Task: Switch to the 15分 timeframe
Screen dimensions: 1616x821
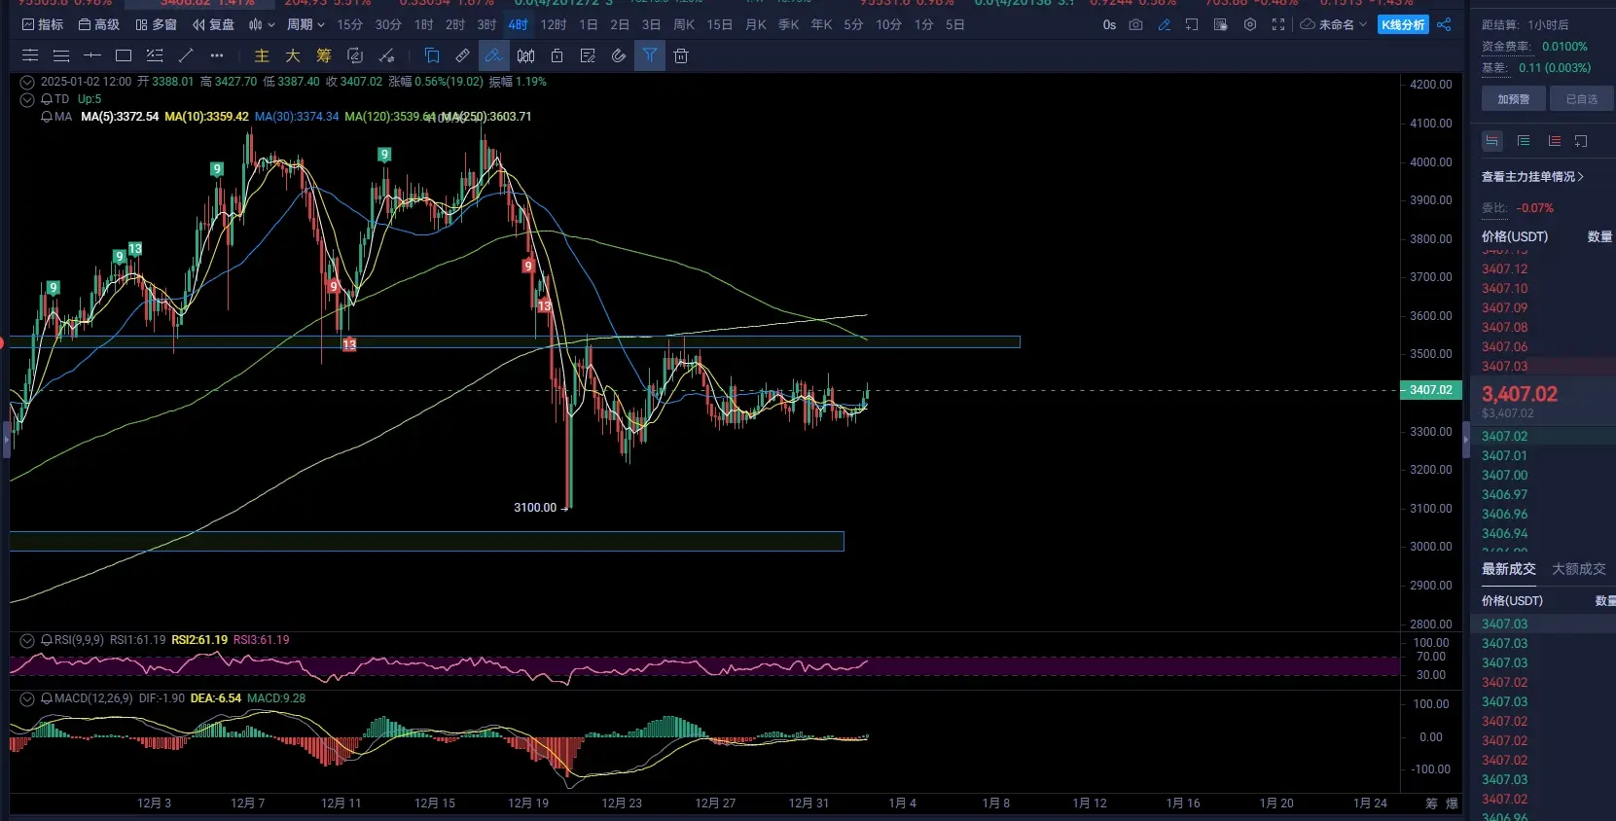Action: [349, 24]
